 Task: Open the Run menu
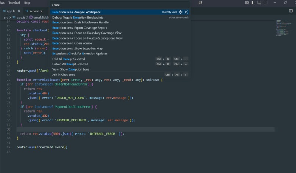pyautogui.click(x=2, y=3)
